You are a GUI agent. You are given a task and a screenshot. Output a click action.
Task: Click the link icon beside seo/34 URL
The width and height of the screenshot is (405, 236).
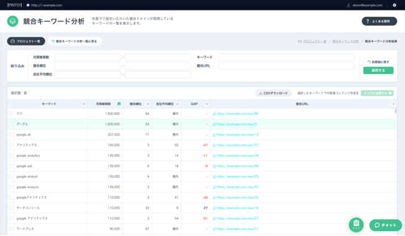click(x=214, y=156)
